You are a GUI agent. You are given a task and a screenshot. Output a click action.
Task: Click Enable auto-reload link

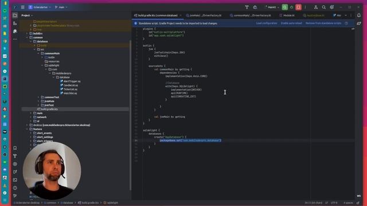click(291, 23)
